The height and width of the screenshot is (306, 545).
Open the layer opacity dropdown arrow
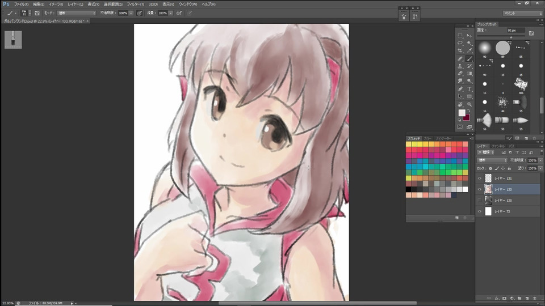pyautogui.click(x=540, y=160)
